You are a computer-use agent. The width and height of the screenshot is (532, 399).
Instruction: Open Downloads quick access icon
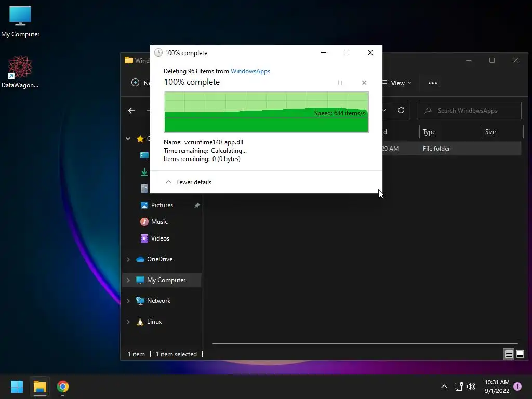point(144,172)
